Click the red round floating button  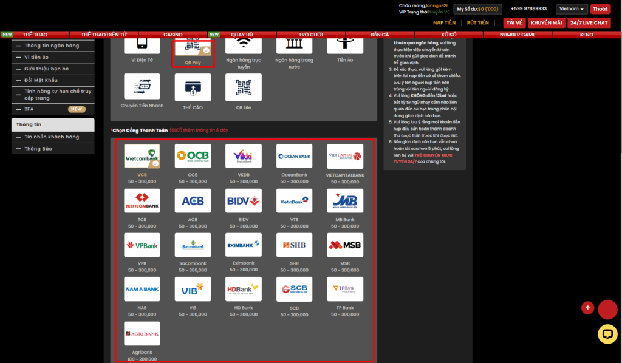click(x=607, y=310)
